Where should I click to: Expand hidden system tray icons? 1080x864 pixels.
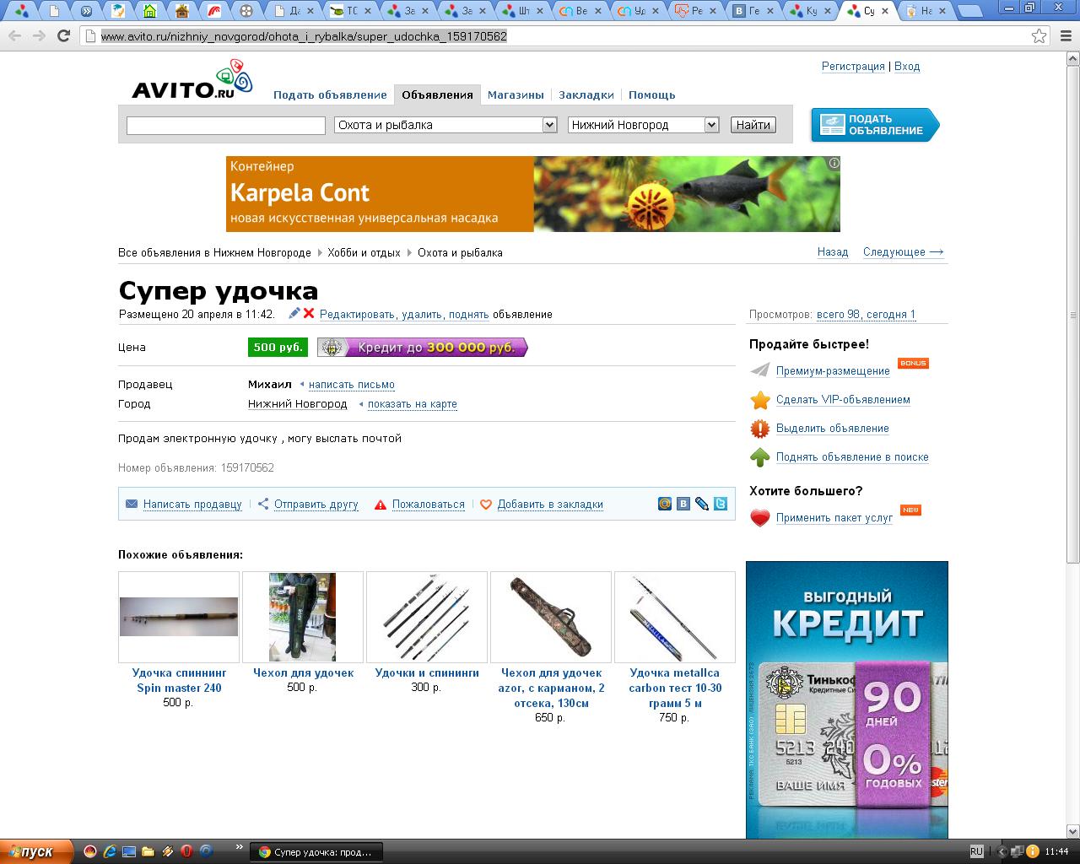point(1002,851)
